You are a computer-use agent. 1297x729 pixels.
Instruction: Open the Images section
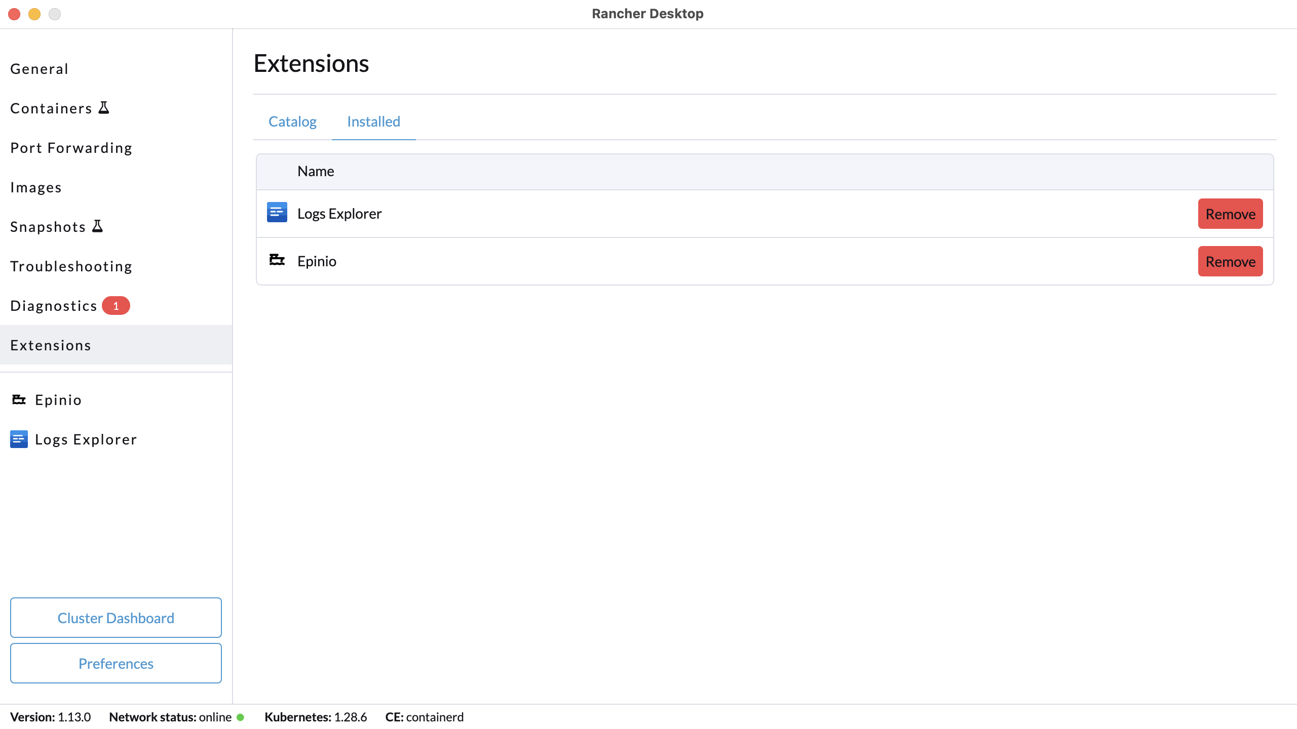click(116, 187)
